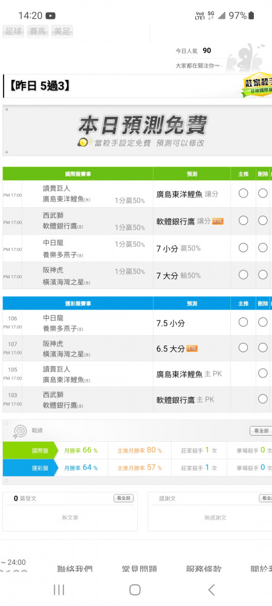Screen dimensions: 272x606
Task: Click the orange 主推 badge beside 6.5 大分
Action: (x=192, y=348)
